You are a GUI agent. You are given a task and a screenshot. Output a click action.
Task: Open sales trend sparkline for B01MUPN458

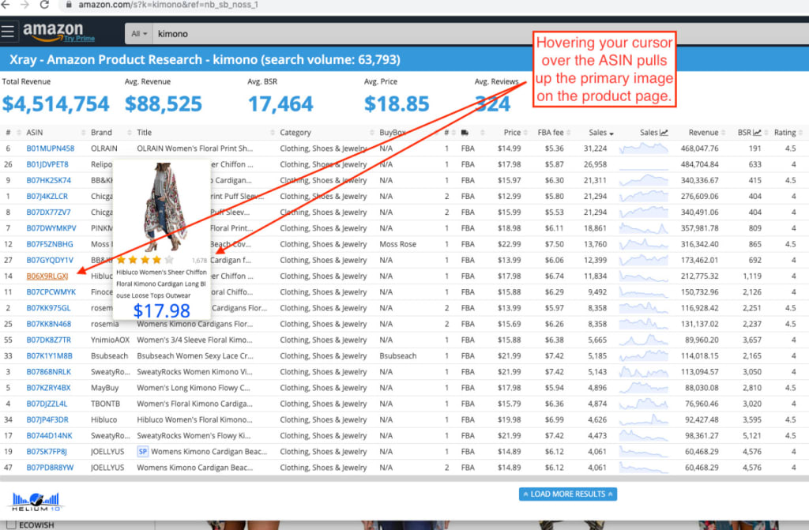click(x=643, y=148)
